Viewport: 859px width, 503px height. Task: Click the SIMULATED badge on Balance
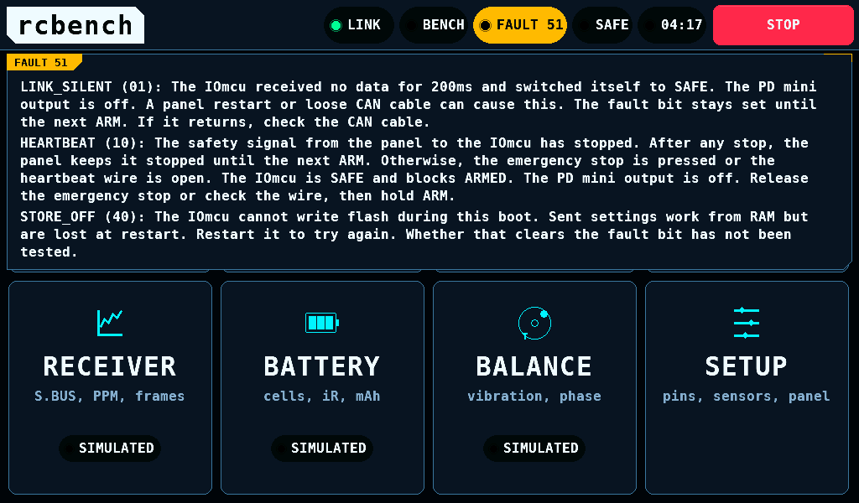pos(534,449)
